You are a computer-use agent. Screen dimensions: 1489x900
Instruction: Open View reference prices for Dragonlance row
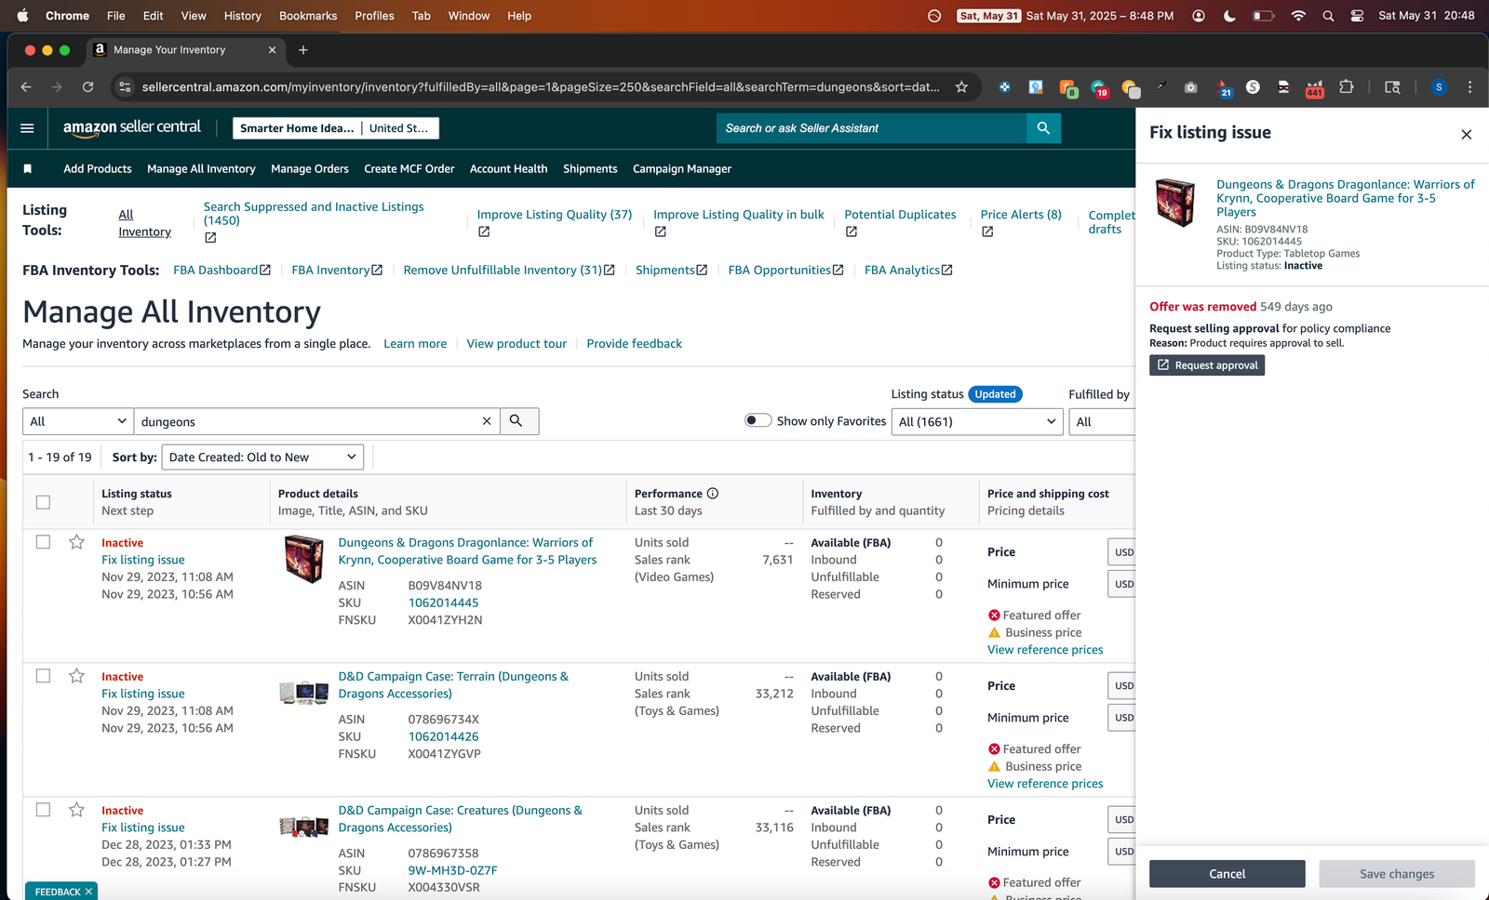click(x=1045, y=650)
